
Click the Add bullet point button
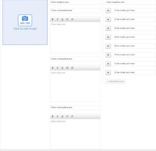[x=115, y=81]
